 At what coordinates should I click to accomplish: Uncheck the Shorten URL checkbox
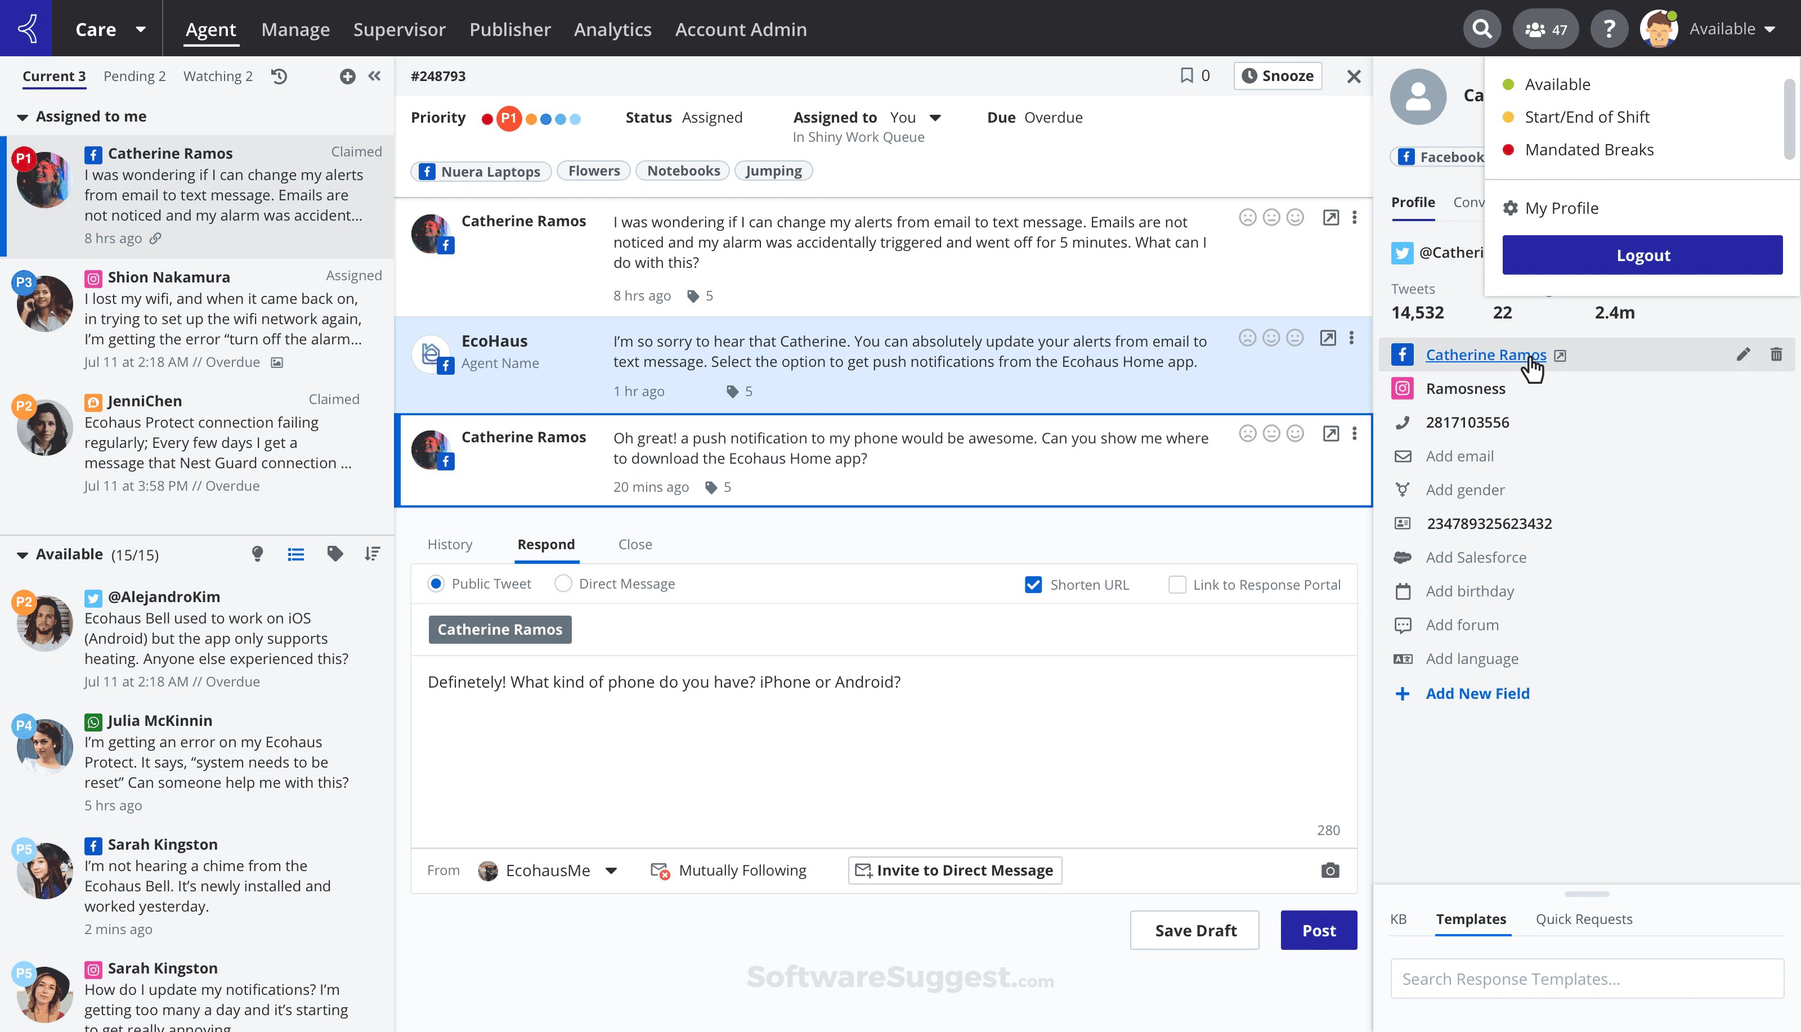(1033, 585)
